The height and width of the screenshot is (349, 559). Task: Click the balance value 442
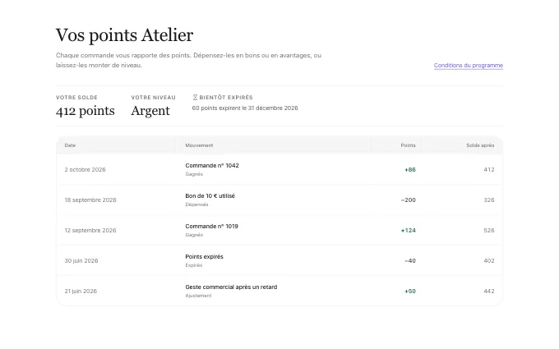coord(489,292)
